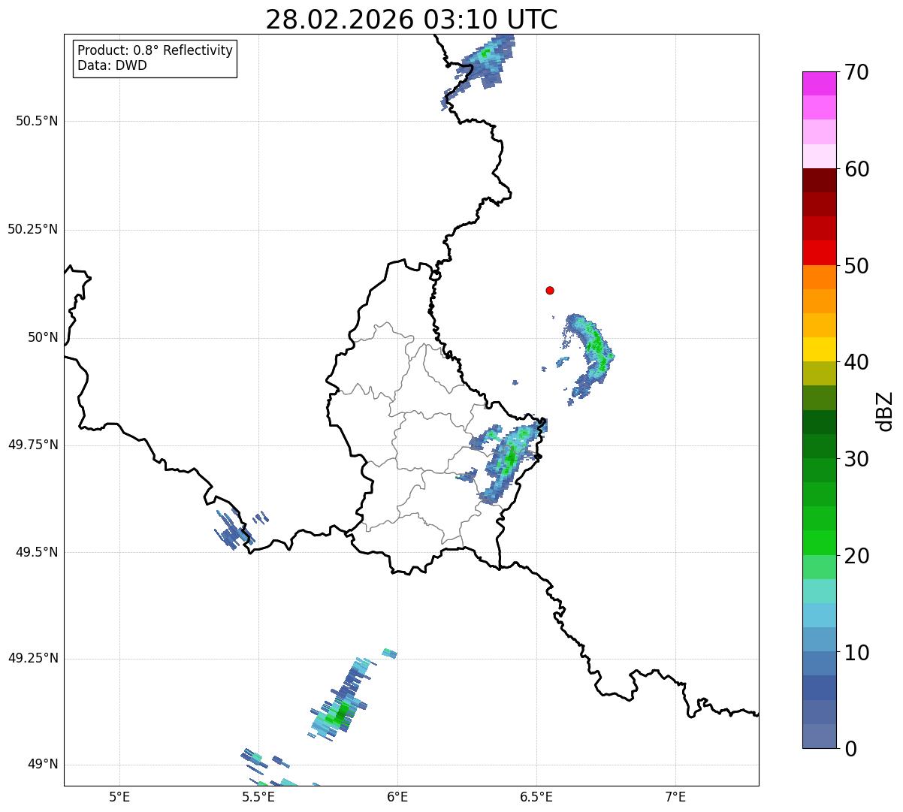Viewport: 903px width, 812px height.
Task: Click the "Product: 0.8° Reflectivity" text
Action: (156, 50)
